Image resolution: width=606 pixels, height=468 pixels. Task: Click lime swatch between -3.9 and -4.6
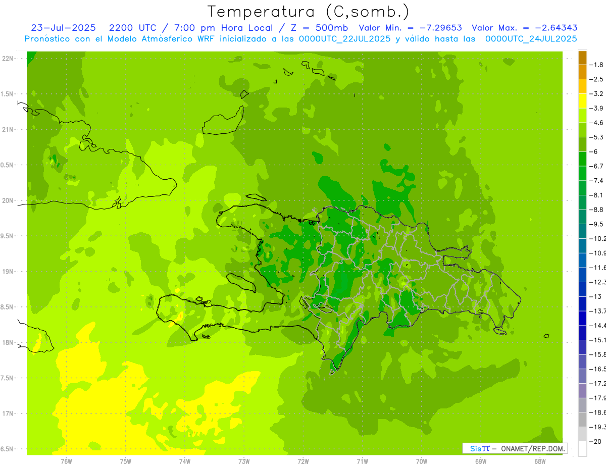[x=582, y=116]
